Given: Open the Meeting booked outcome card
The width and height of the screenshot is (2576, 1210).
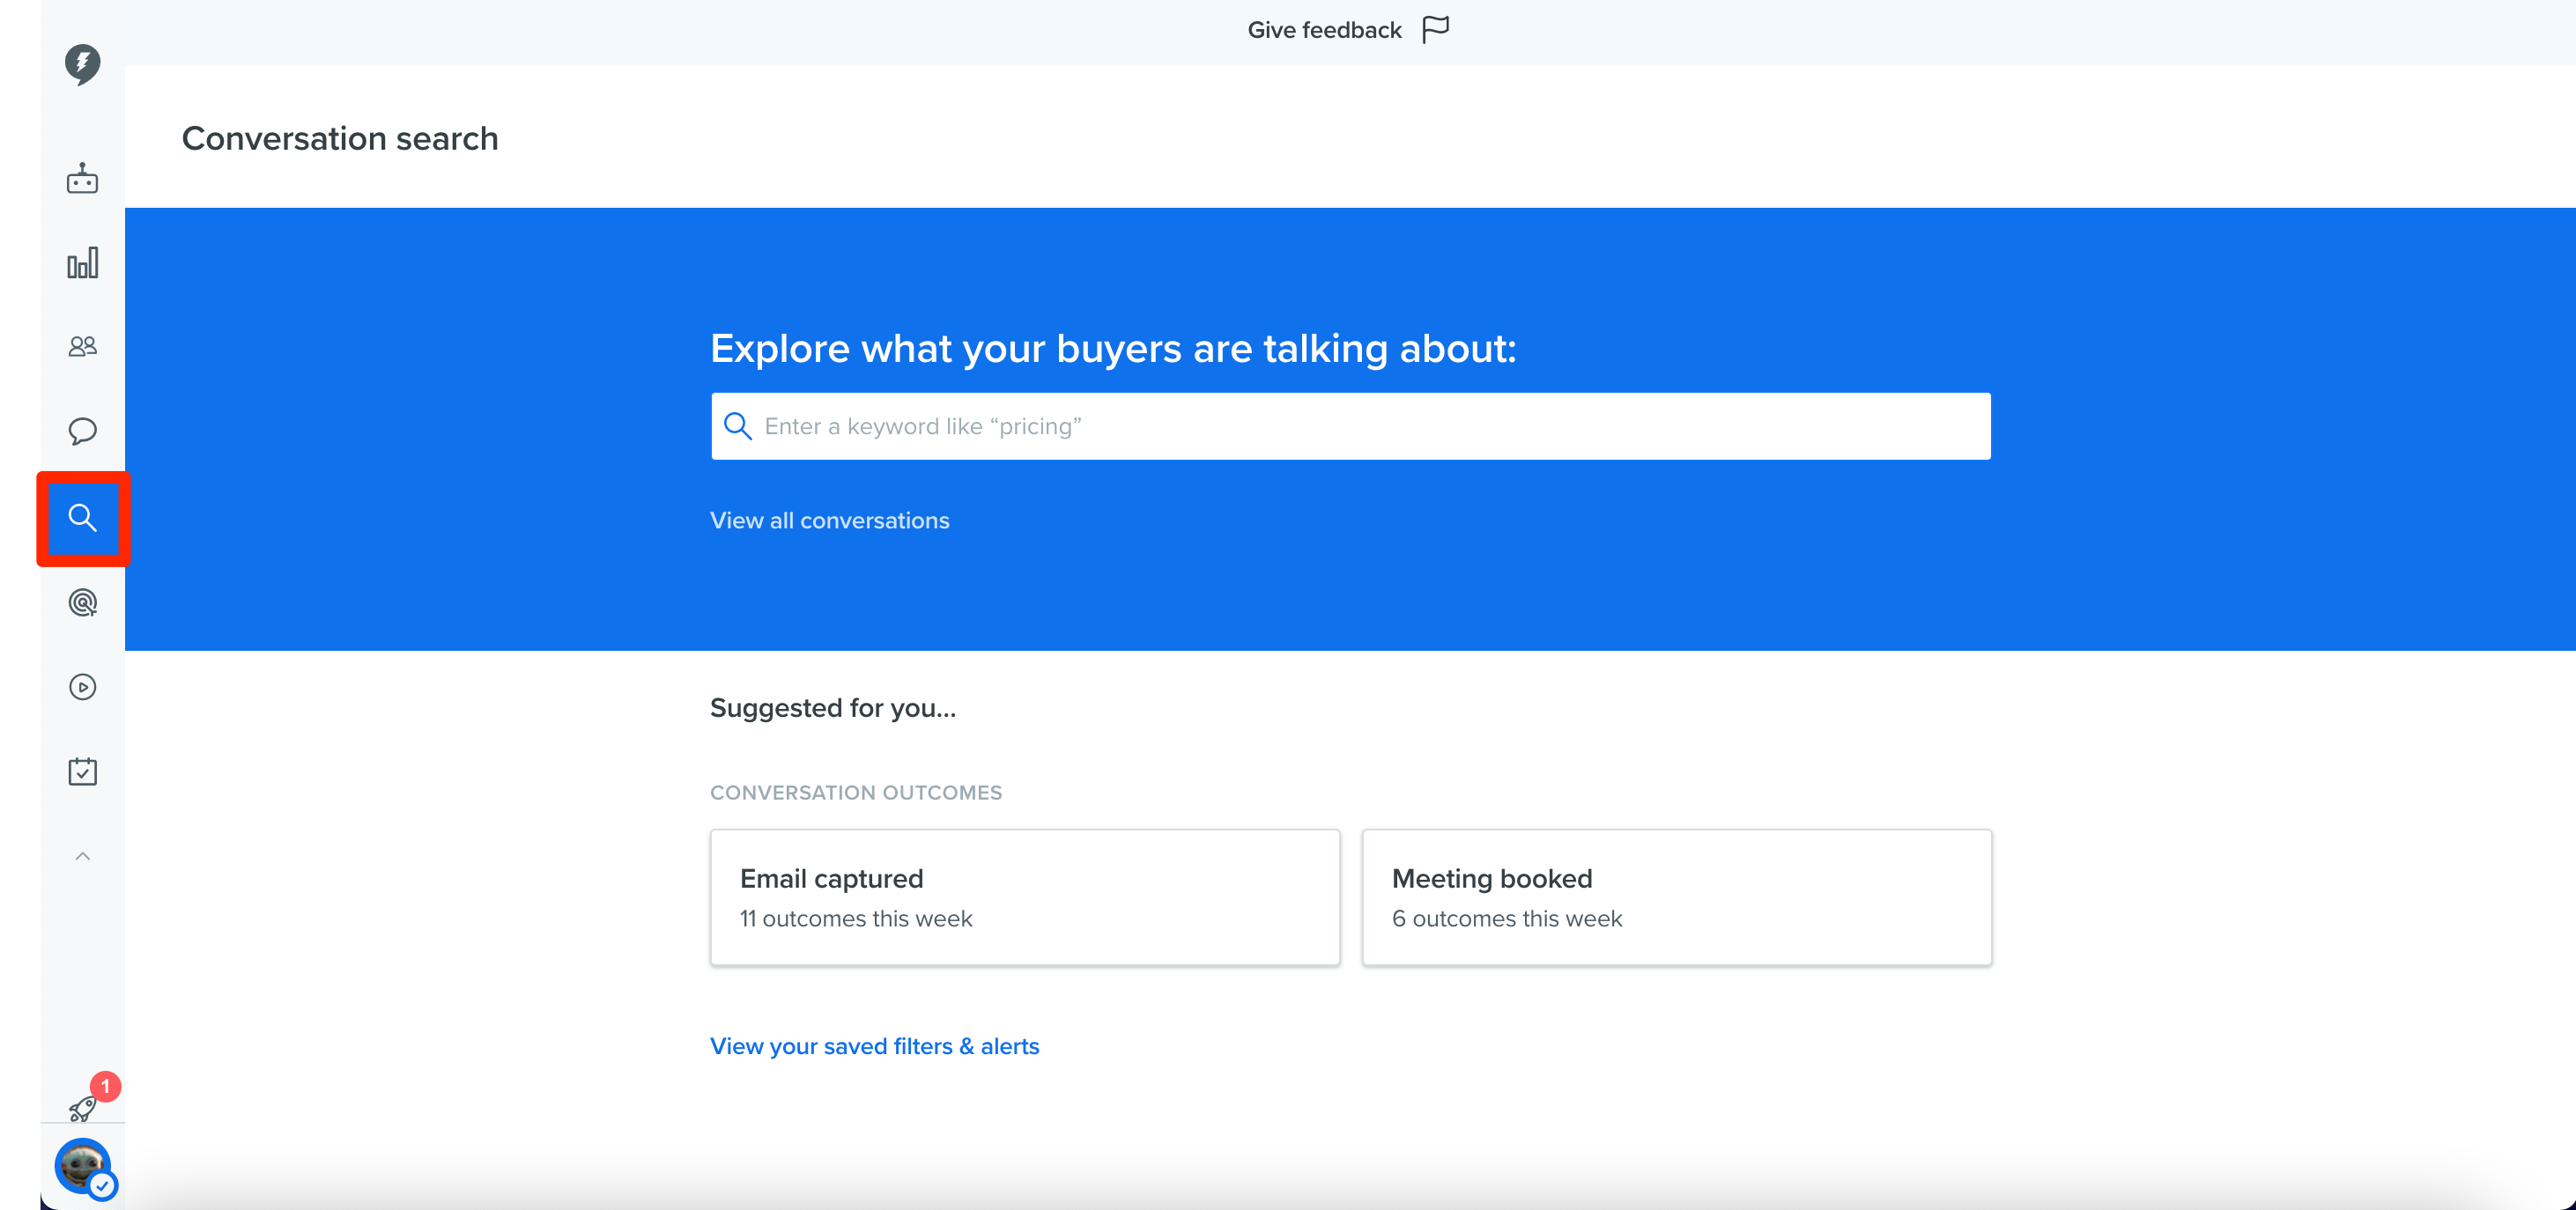Looking at the screenshot, I should point(1676,897).
